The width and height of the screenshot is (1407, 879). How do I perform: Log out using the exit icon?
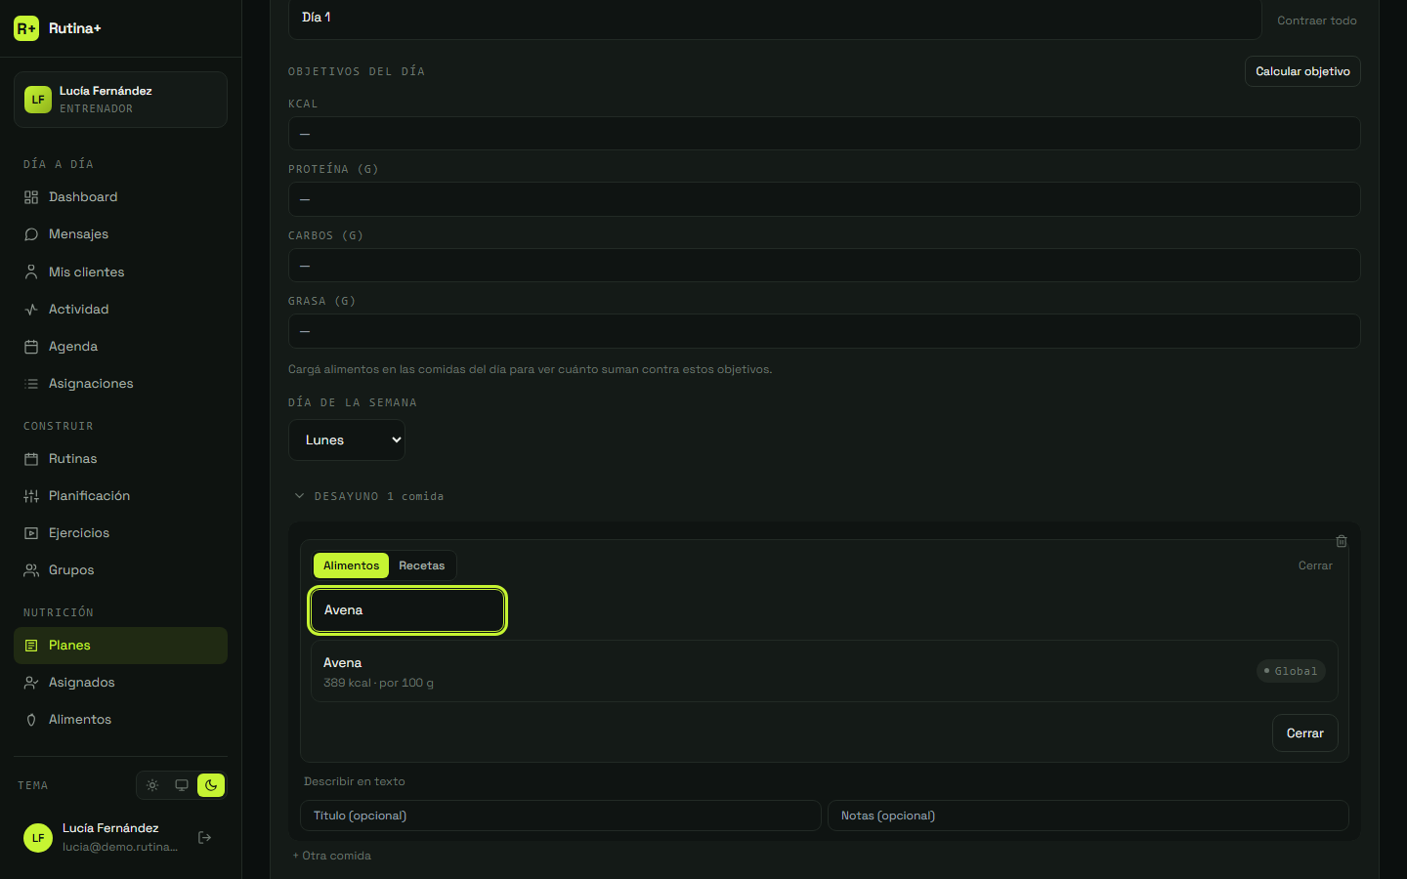pyautogui.click(x=204, y=837)
